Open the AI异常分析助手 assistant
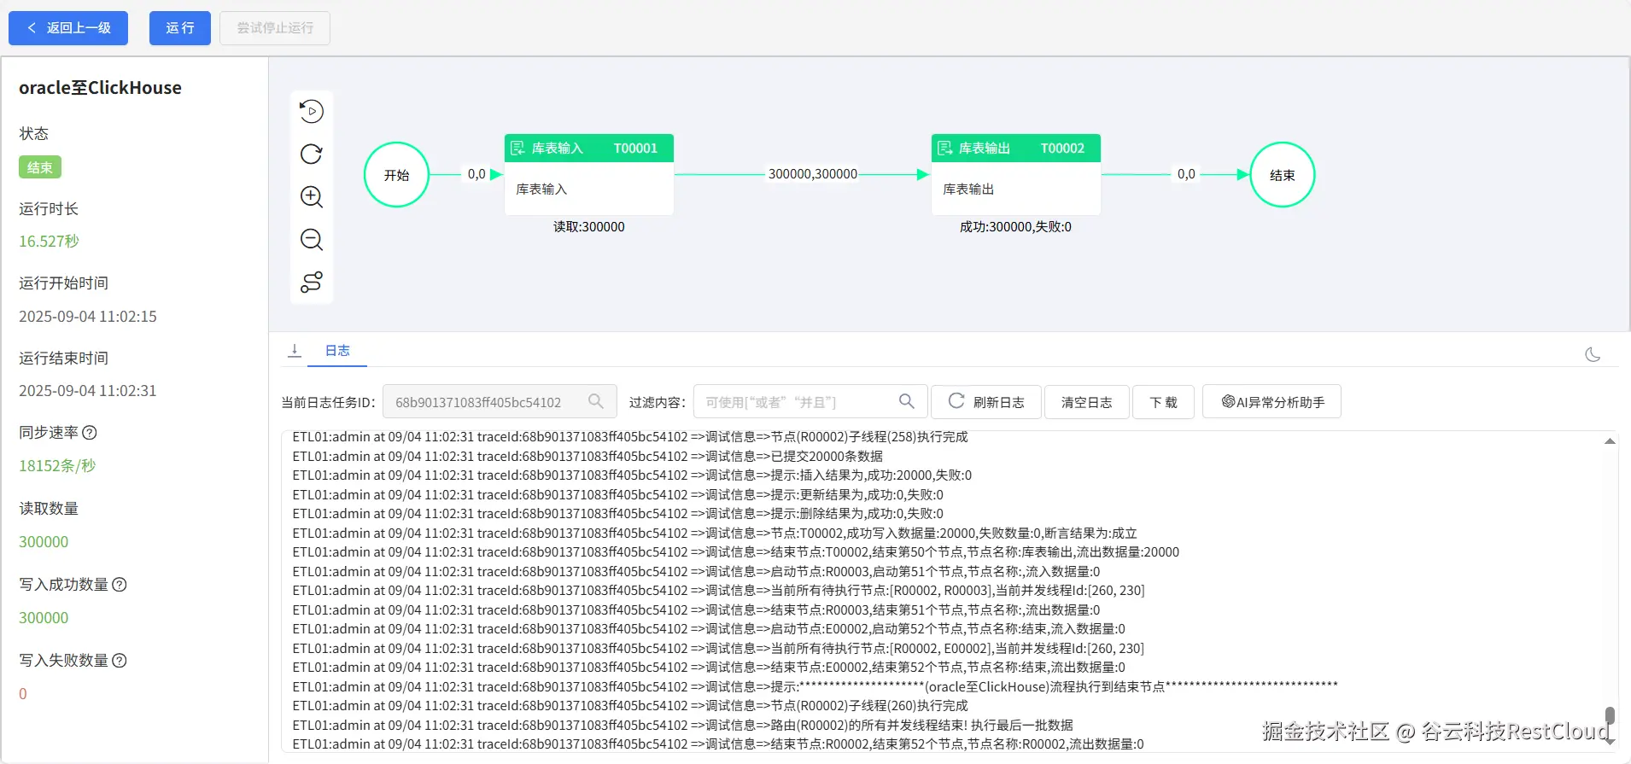1631x764 pixels. click(x=1271, y=402)
